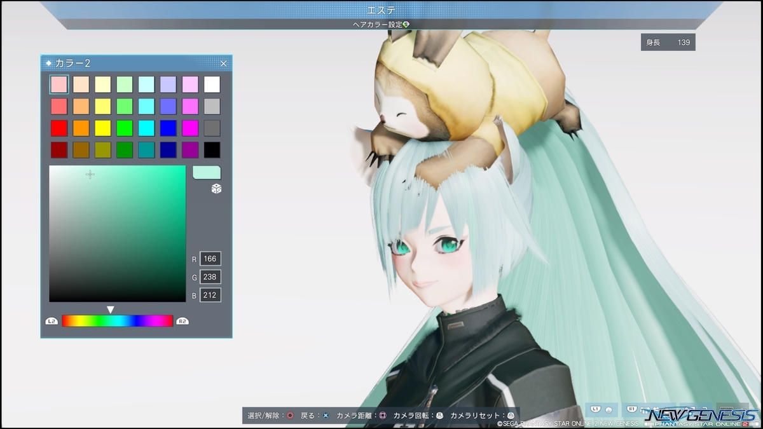The image size is (763, 429).
Task: Click the diamond icon before カラー2 title
Action: [49, 64]
